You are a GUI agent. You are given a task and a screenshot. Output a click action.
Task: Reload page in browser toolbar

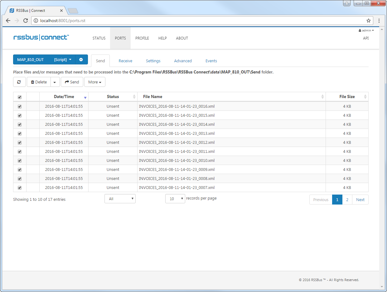click(26, 21)
